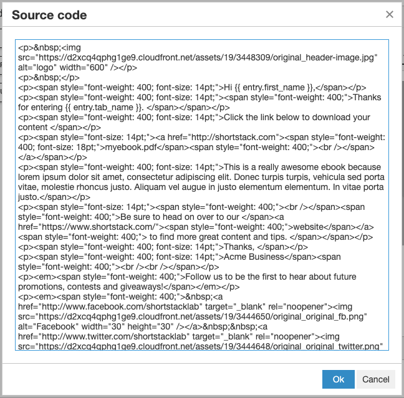Click text 'Be sure to head on over to our'
The height and width of the screenshot is (398, 404).
coord(180,217)
